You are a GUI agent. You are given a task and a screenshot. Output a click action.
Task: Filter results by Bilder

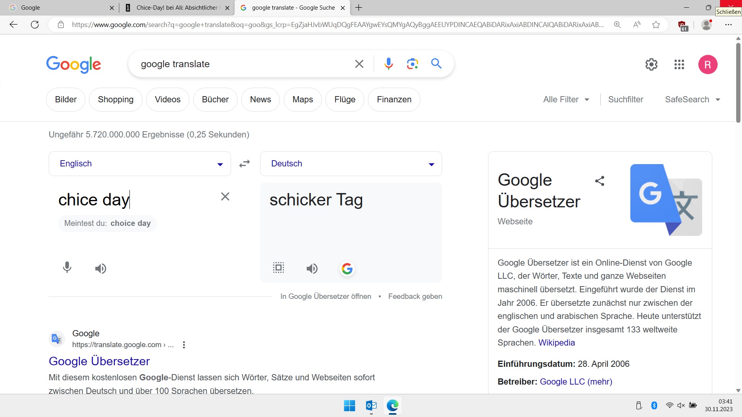click(66, 100)
